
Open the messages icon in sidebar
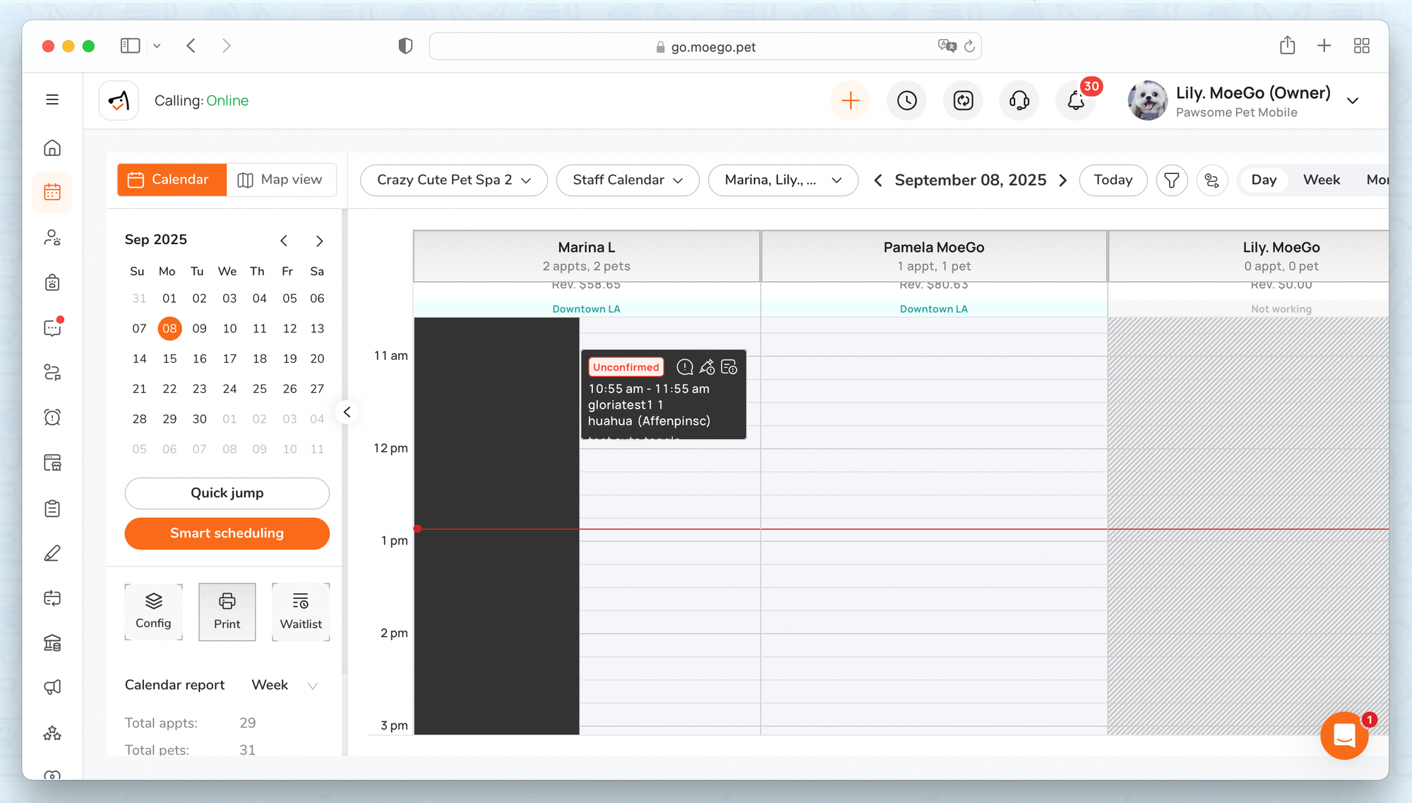click(x=52, y=328)
